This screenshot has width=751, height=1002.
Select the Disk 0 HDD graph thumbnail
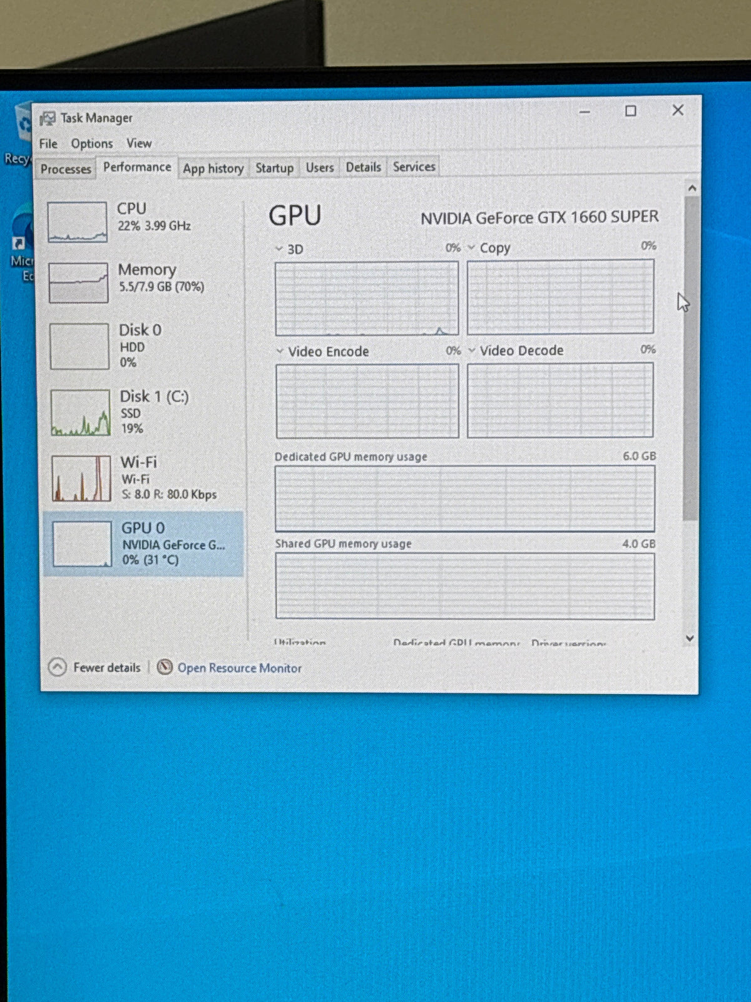tap(79, 346)
